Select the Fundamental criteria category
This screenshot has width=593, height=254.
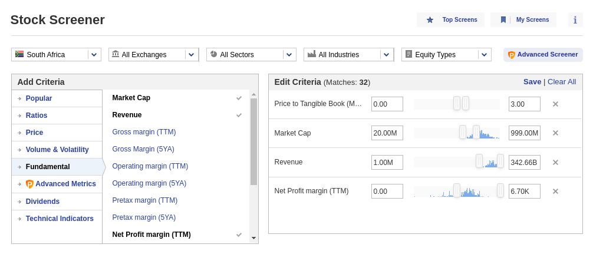pyautogui.click(x=57, y=167)
